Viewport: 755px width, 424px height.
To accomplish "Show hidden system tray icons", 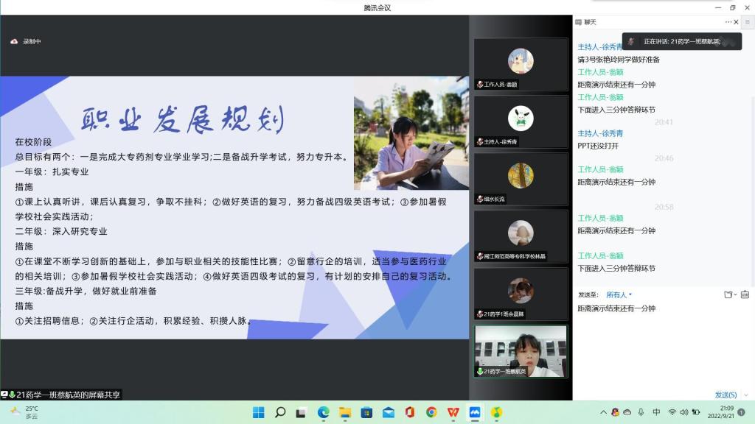I will coord(603,412).
